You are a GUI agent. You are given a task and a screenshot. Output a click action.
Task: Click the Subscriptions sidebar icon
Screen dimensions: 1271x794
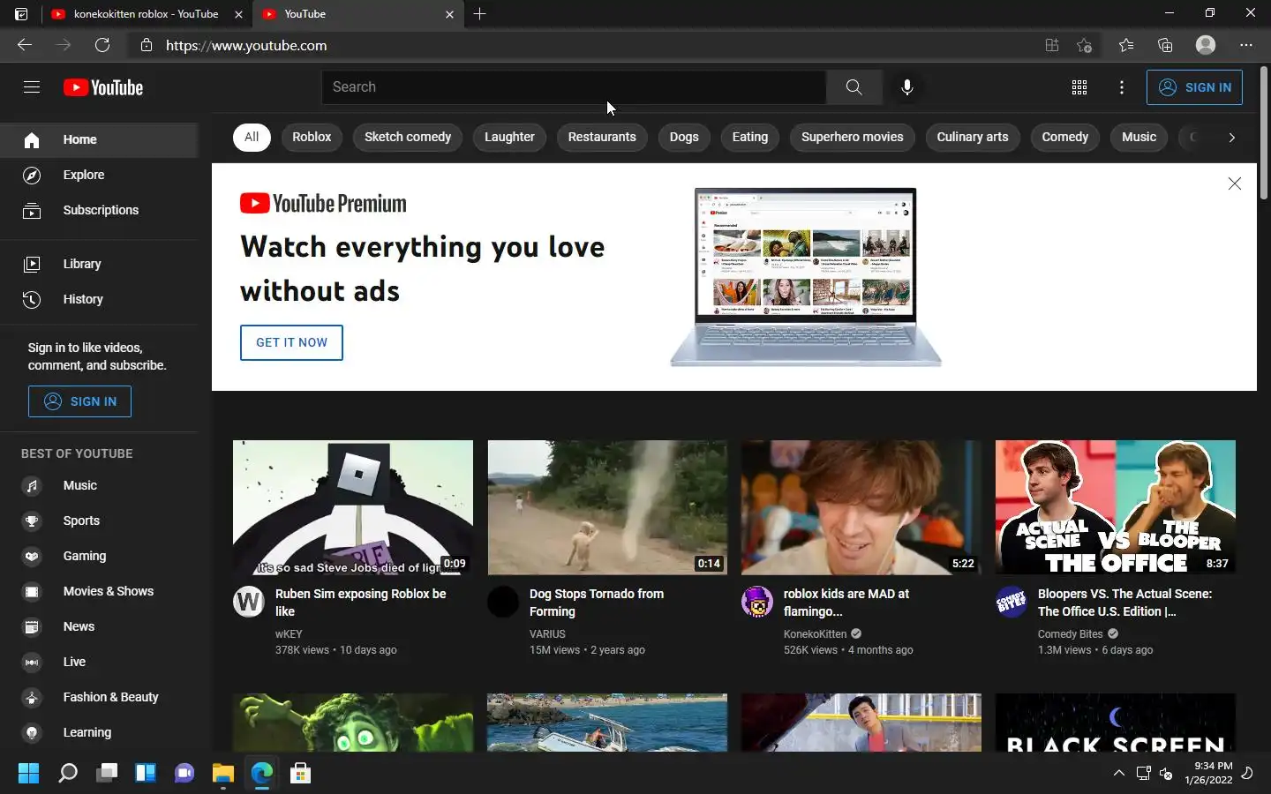pos(32,210)
